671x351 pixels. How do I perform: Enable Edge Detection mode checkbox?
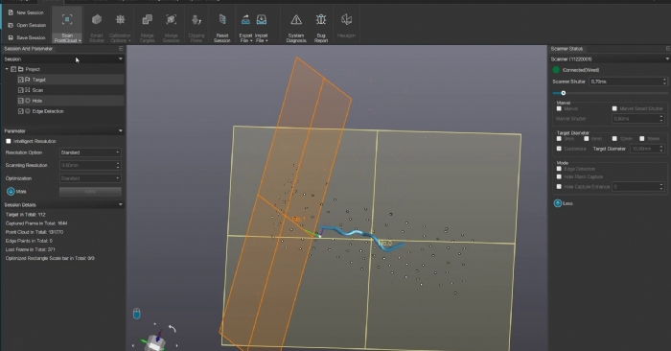[559, 169]
